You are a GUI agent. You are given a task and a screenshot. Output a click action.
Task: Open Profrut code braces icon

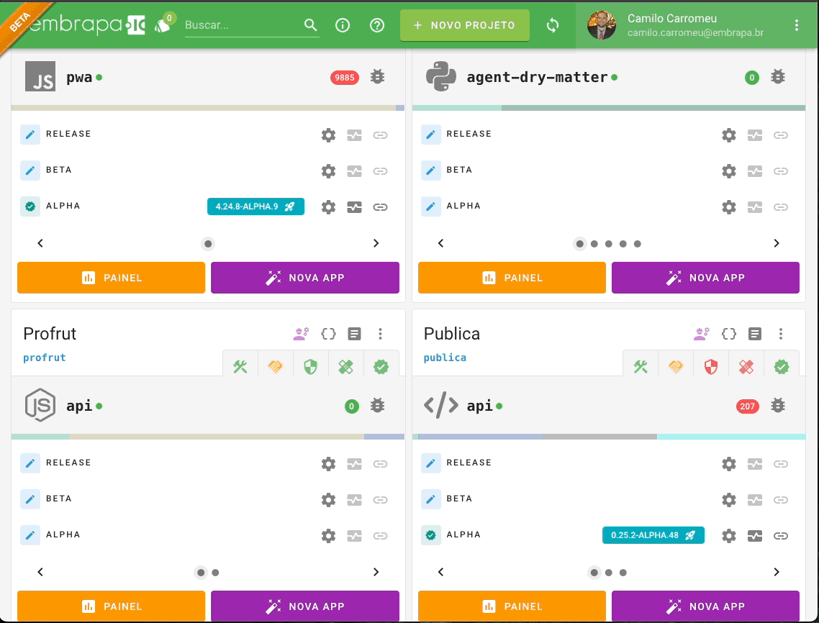pyautogui.click(x=328, y=334)
